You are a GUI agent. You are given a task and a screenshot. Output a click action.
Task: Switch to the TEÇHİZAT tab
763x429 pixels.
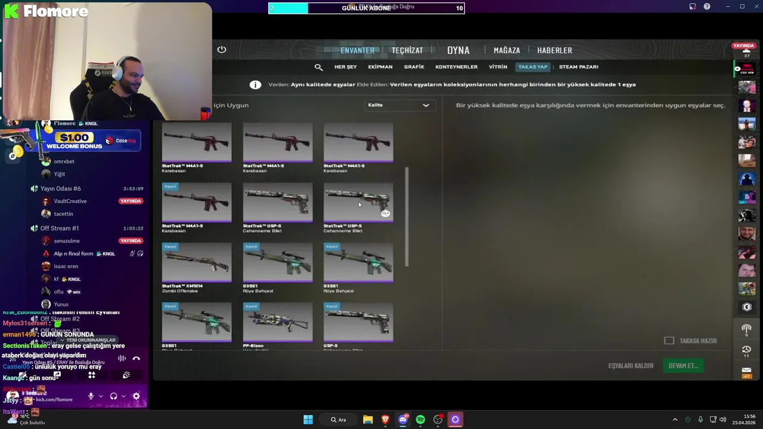click(407, 51)
